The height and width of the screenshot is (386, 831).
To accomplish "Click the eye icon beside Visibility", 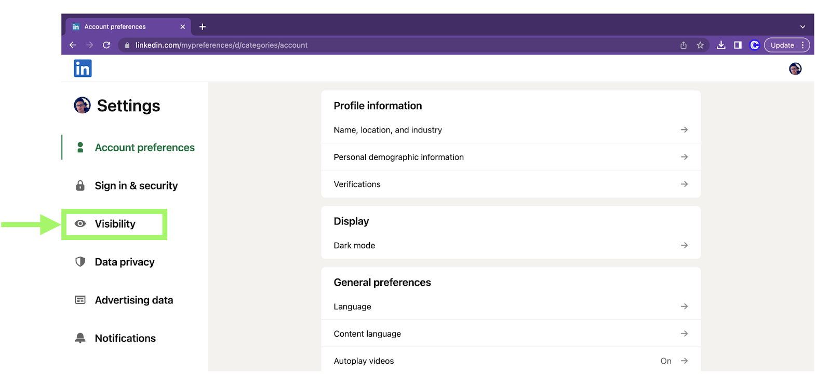I will [80, 224].
